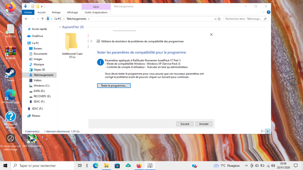Expand address bar history dropdown
303x170 pixels.
pos(215,19)
